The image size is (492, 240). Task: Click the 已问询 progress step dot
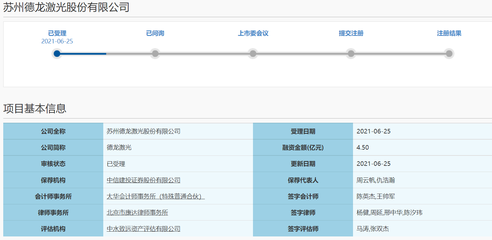[155, 53]
